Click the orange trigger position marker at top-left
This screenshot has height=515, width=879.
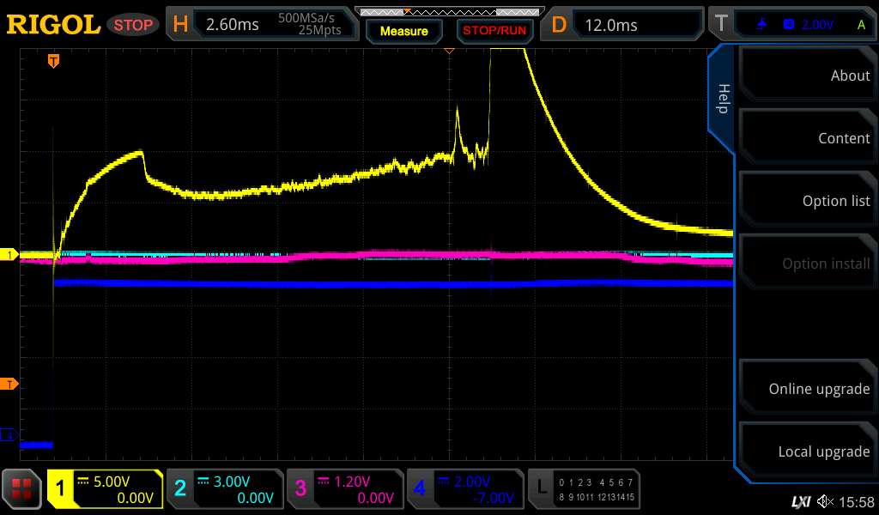coord(53,61)
